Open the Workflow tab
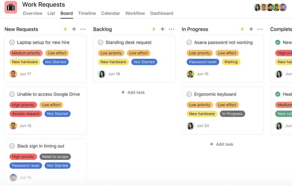 [x=135, y=14]
